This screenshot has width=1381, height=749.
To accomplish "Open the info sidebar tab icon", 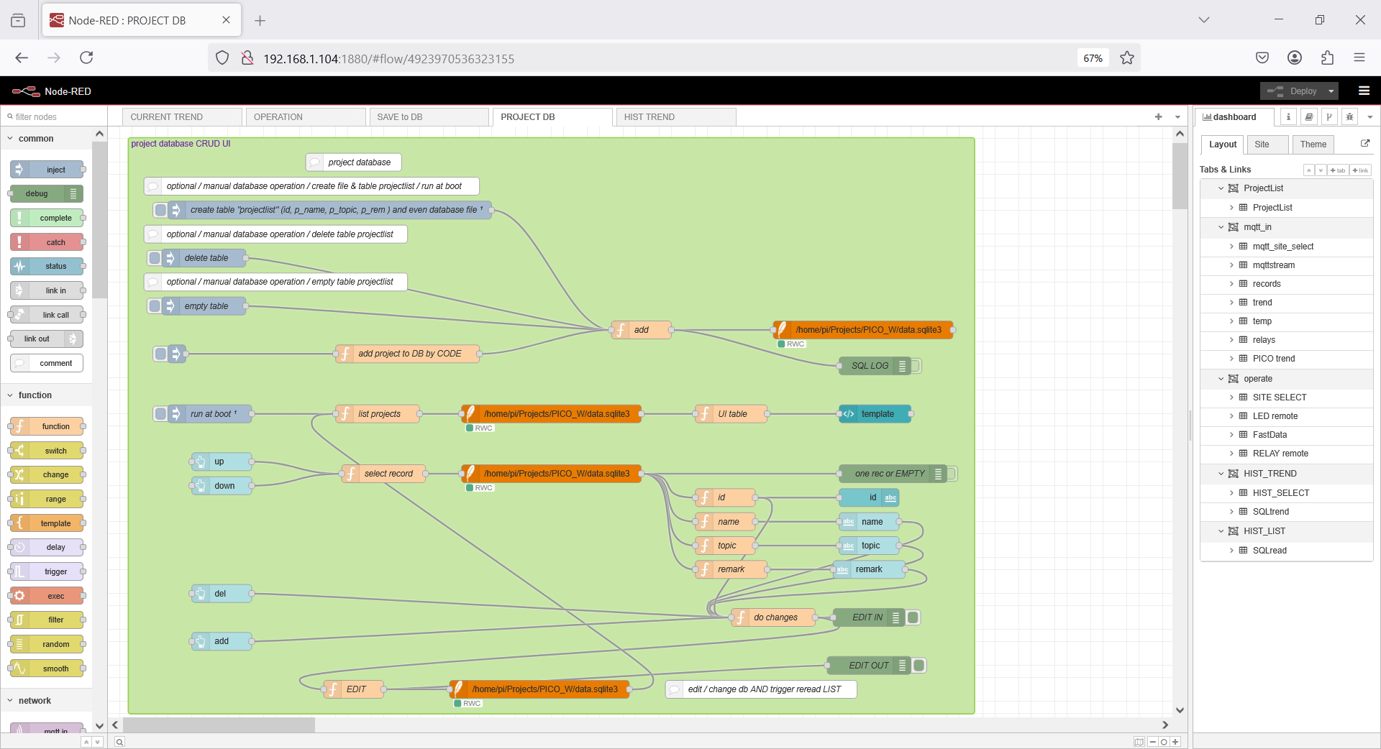I will tap(1288, 116).
